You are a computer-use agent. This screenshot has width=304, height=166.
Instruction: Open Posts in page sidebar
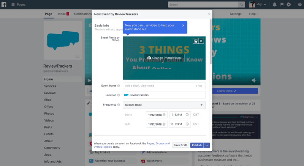point(48,127)
